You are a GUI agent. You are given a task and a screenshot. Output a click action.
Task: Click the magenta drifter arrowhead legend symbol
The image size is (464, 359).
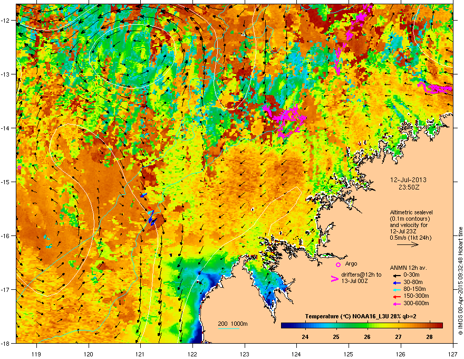(334, 279)
